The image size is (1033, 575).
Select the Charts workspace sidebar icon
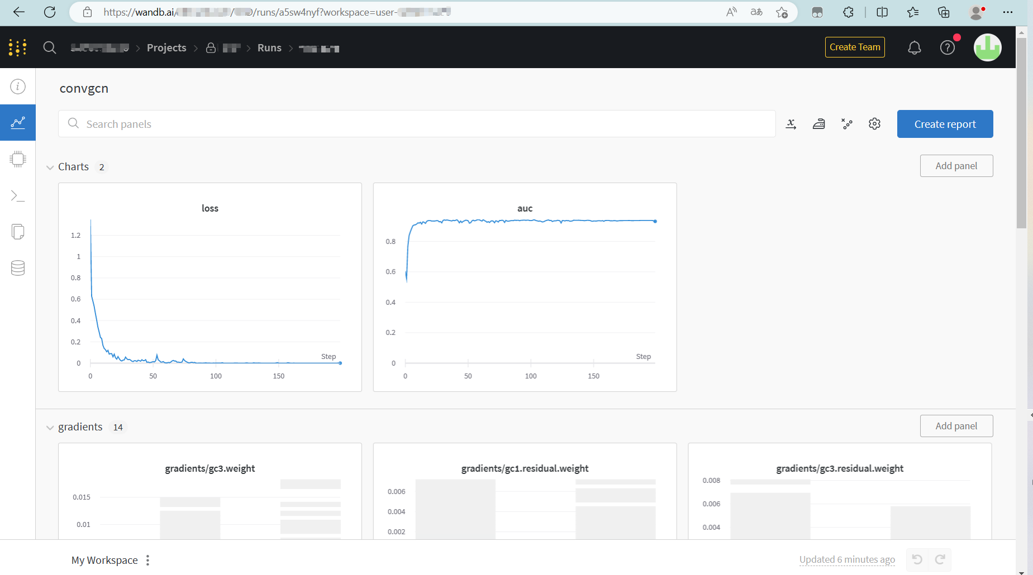[18, 122]
